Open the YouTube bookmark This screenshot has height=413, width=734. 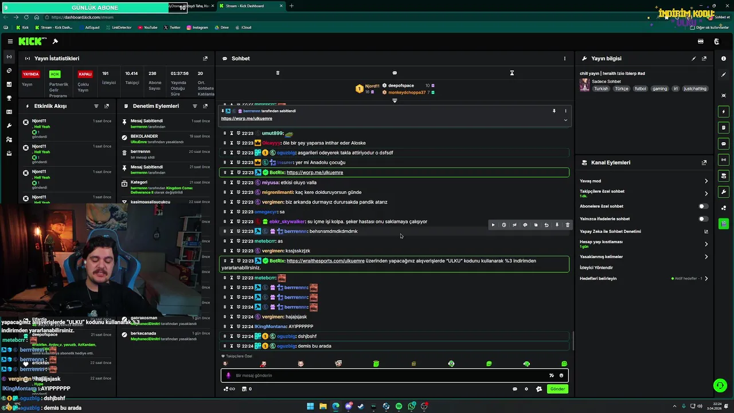[147, 28]
